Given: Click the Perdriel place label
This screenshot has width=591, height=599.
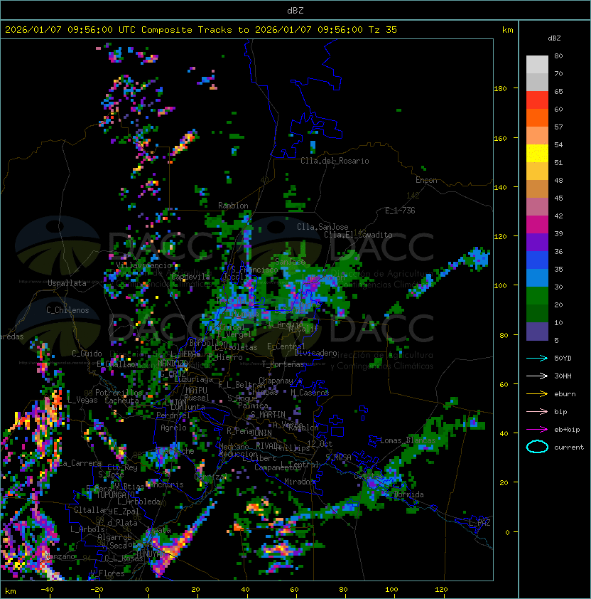Looking at the screenshot, I should (173, 415).
